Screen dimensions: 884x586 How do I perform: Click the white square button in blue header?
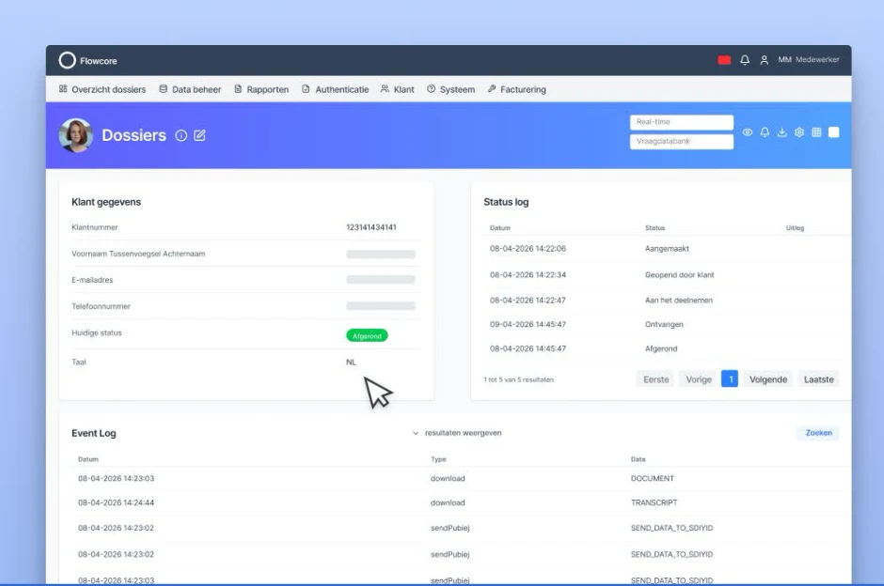(x=834, y=132)
